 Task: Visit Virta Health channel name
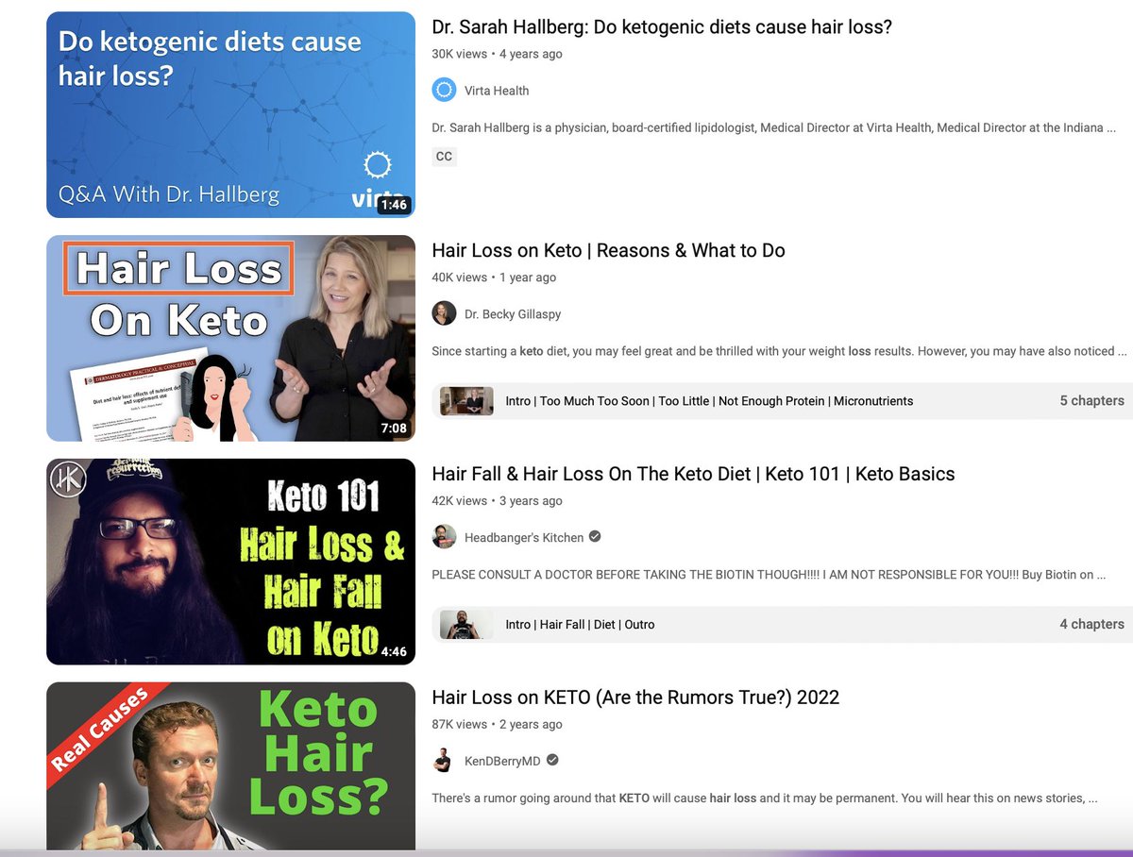(497, 91)
